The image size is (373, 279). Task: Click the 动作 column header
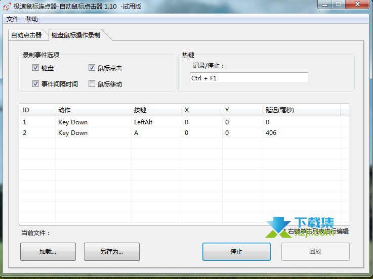point(93,110)
